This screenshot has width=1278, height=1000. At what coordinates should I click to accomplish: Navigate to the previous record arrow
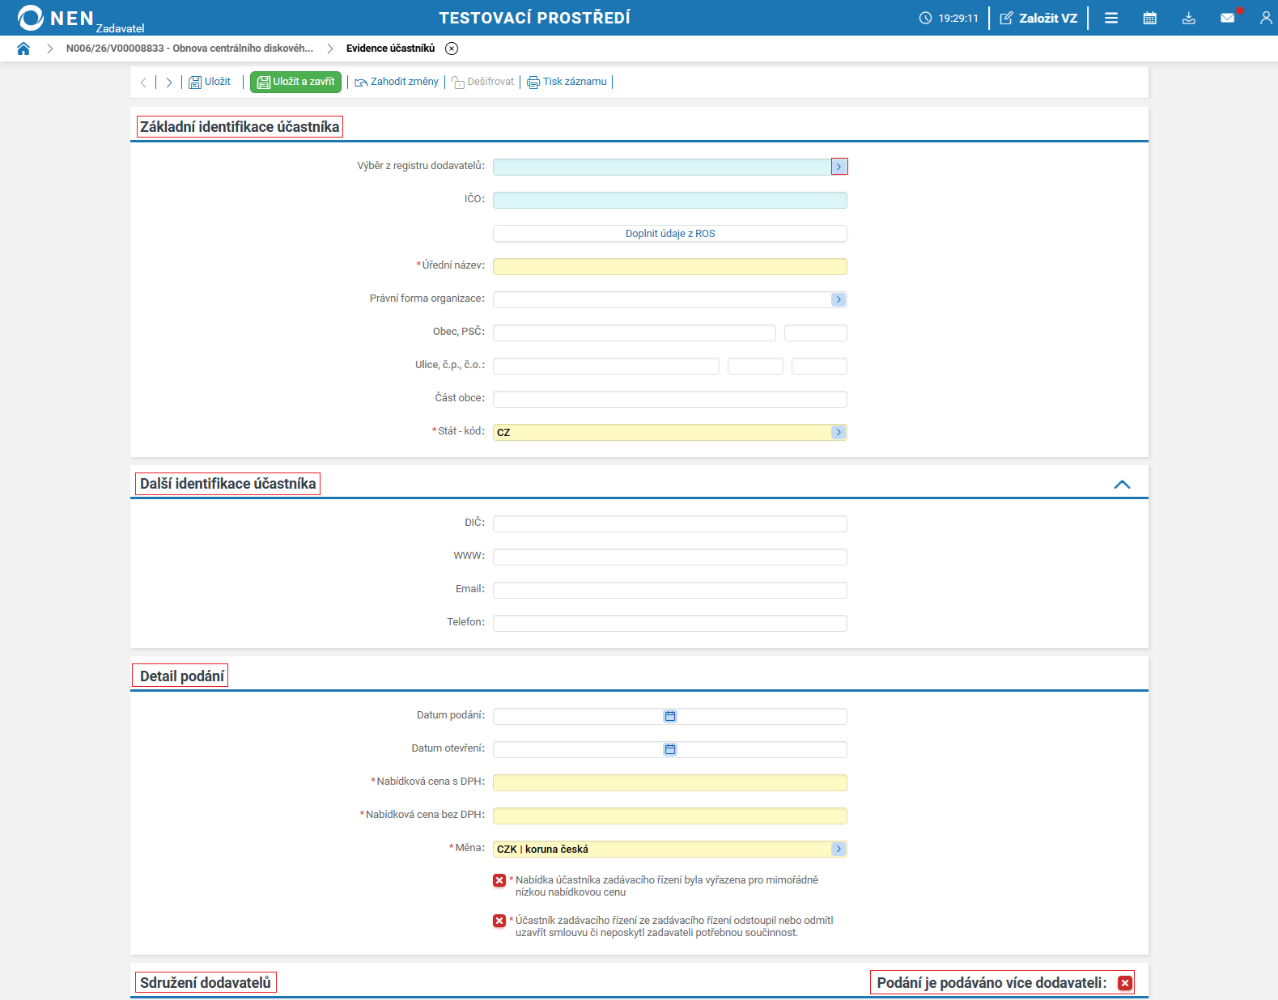click(x=143, y=82)
